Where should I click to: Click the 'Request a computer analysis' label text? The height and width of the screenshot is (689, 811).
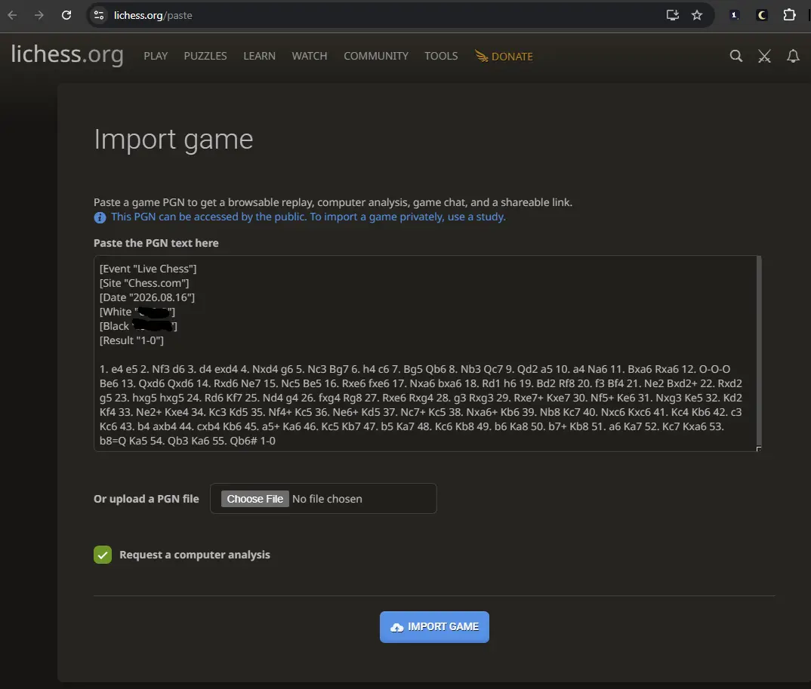pyautogui.click(x=195, y=555)
